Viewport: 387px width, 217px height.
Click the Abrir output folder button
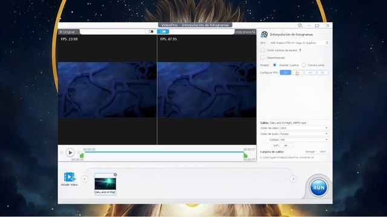[x=323, y=152]
